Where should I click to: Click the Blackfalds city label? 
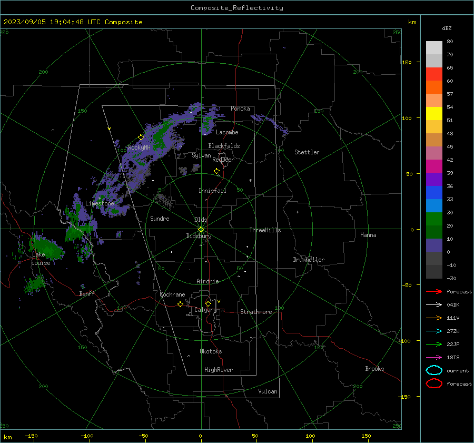(x=224, y=146)
